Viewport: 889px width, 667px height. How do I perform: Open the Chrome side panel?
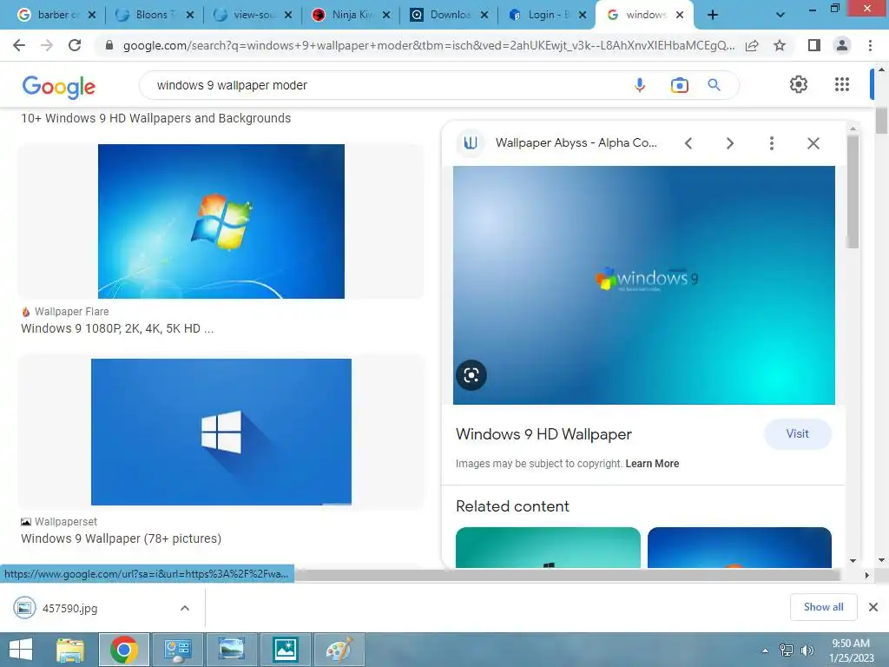coord(814,45)
